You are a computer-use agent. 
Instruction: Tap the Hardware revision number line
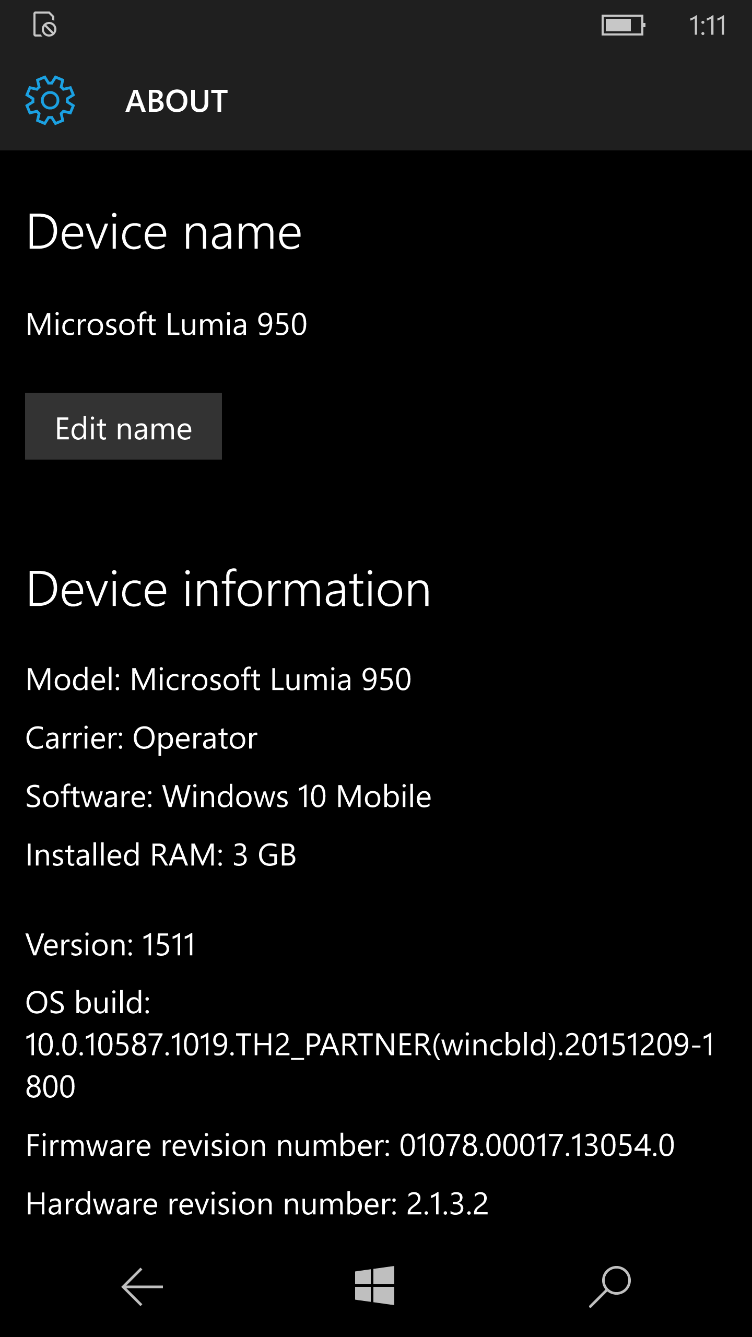(257, 1204)
